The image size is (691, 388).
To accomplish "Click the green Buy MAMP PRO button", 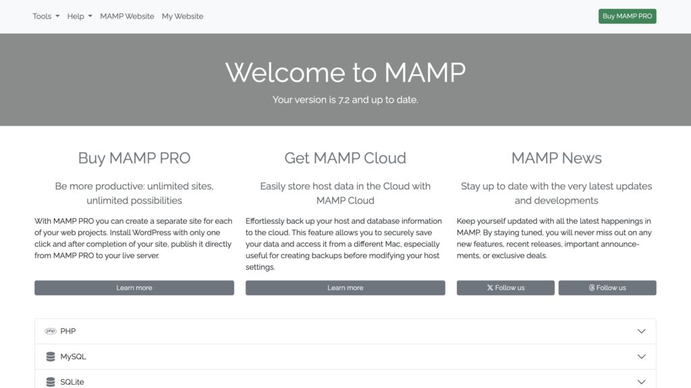I will click(627, 16).
